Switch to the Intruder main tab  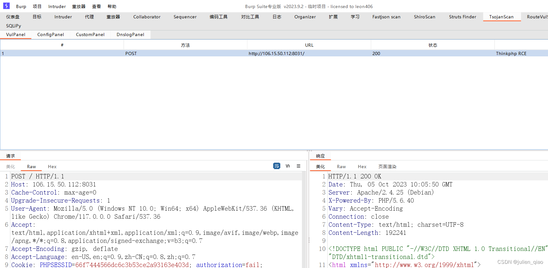63,17
